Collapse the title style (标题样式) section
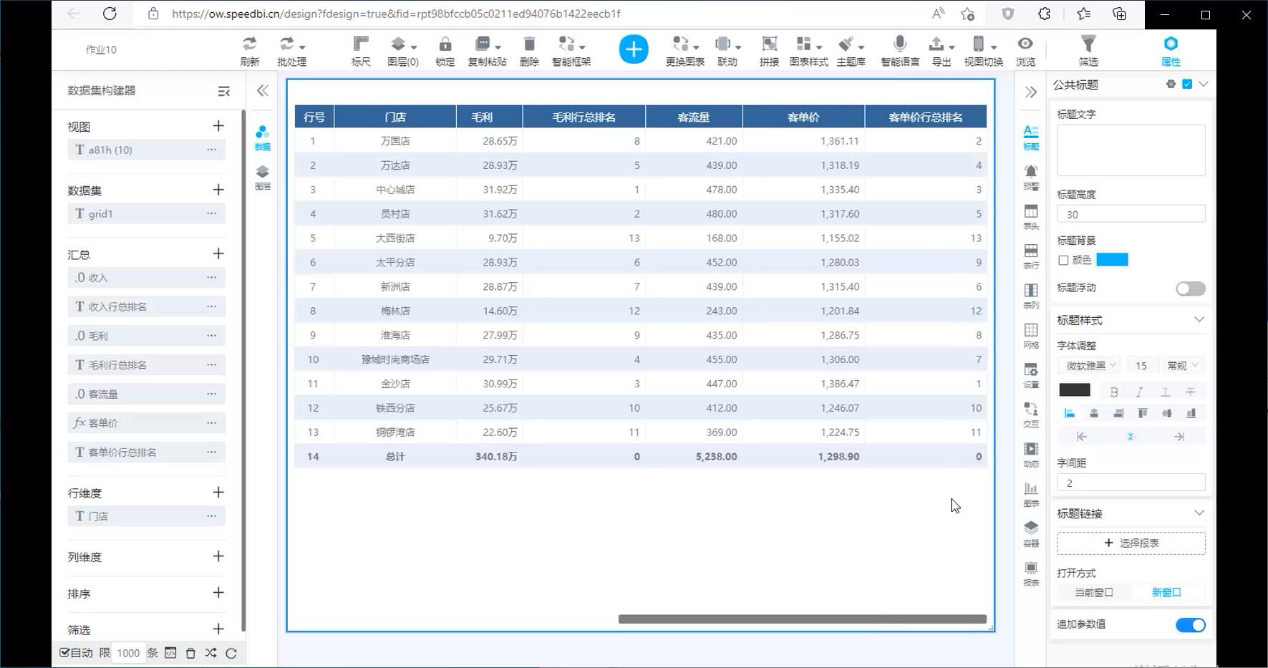The width and height of the screenshot is (1268, 668). pyautogui.click(x=1199, y=320)
